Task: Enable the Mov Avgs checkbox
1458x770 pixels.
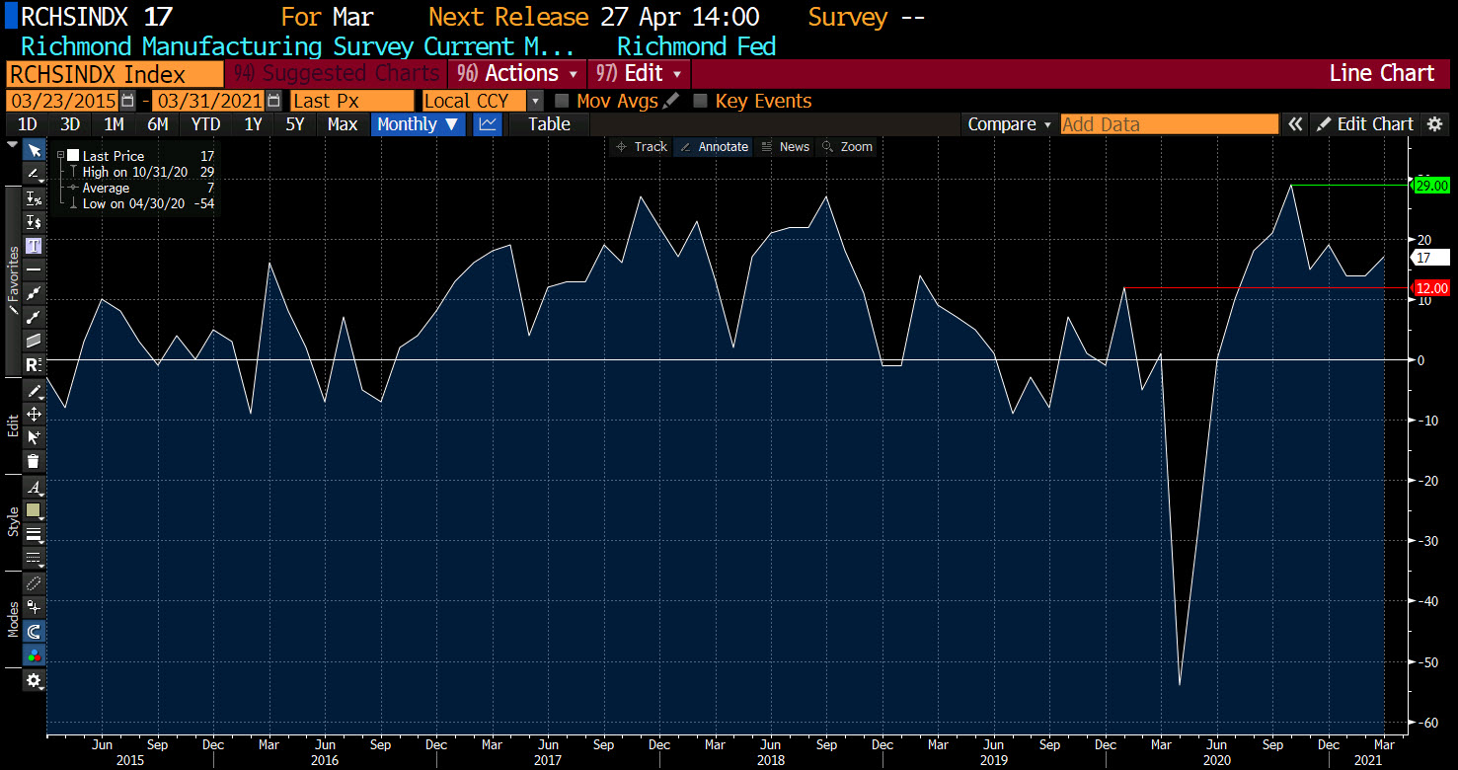Action: click(562, 101)
